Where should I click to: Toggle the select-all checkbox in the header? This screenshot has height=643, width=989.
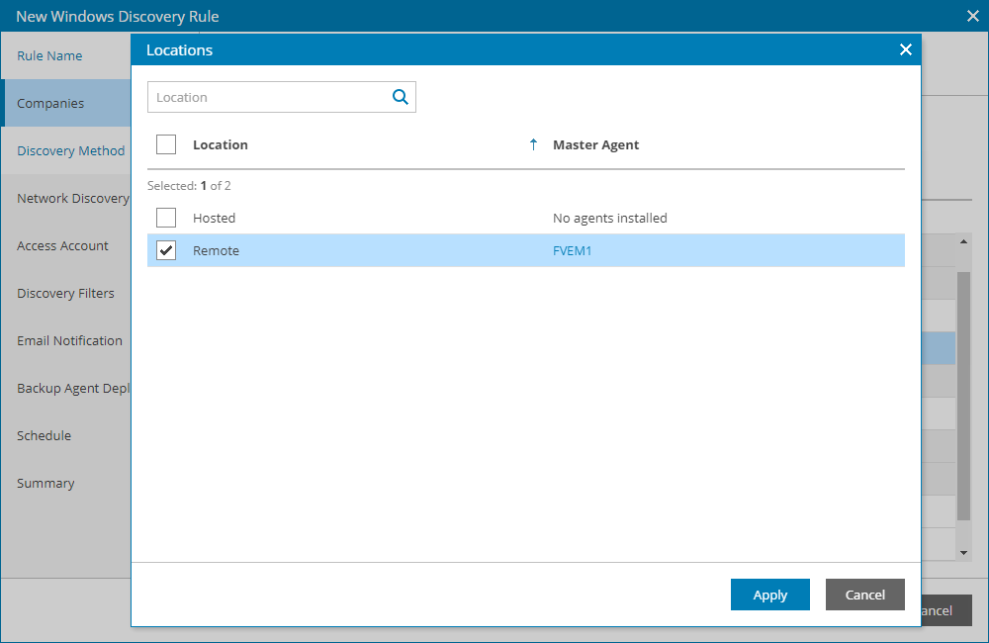pos(166,144)
